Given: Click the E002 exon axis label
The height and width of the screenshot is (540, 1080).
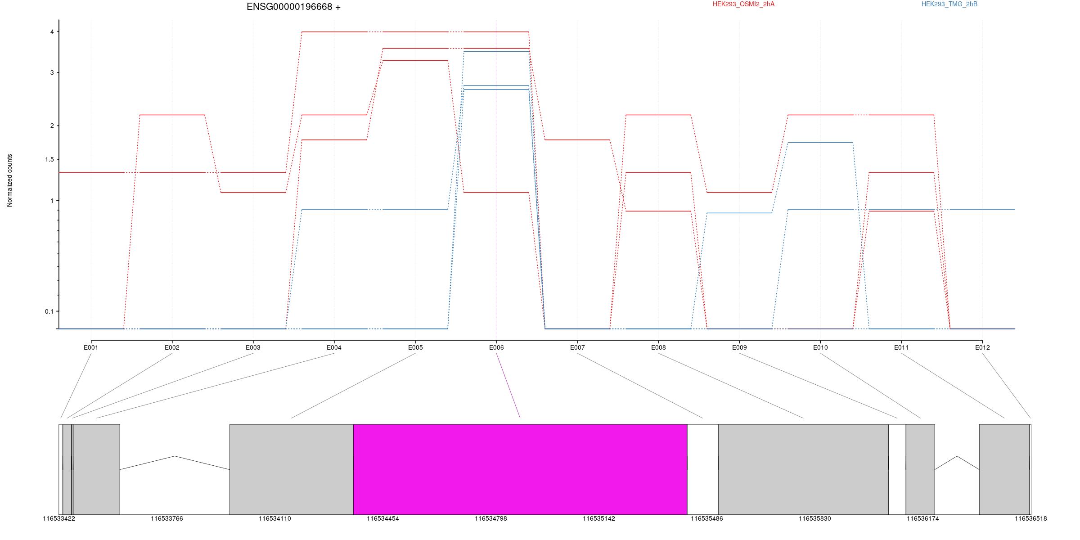Looking at the screenshot, I should point(172,347).
